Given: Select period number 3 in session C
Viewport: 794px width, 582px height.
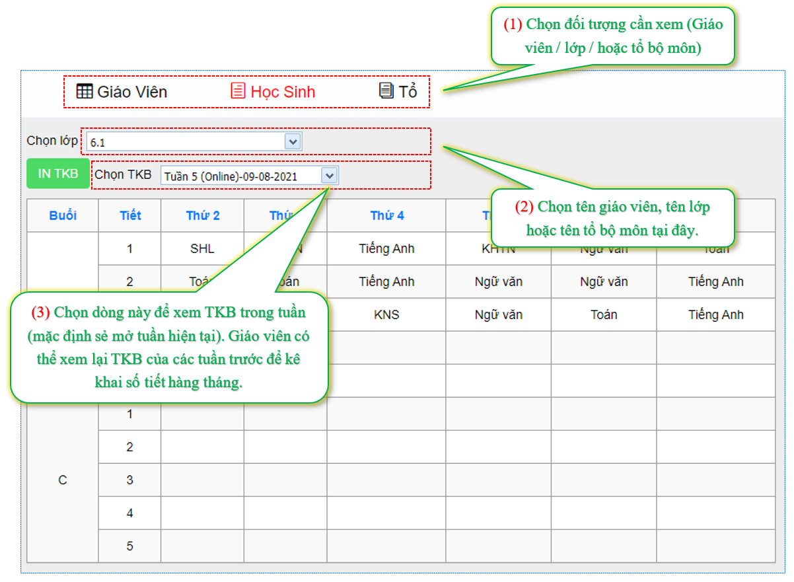Looking at the screenshot, I should pyautogui.click(x=130, y=480).
